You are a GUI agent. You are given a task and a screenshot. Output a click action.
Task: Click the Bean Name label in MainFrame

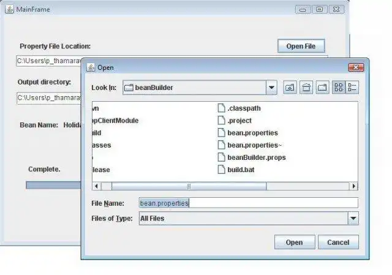point(39,125)
